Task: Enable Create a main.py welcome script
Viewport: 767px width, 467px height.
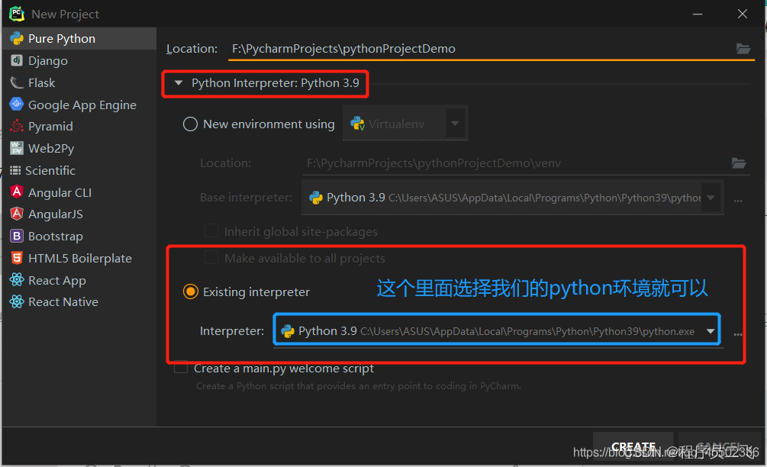Action: pos(181,367)
